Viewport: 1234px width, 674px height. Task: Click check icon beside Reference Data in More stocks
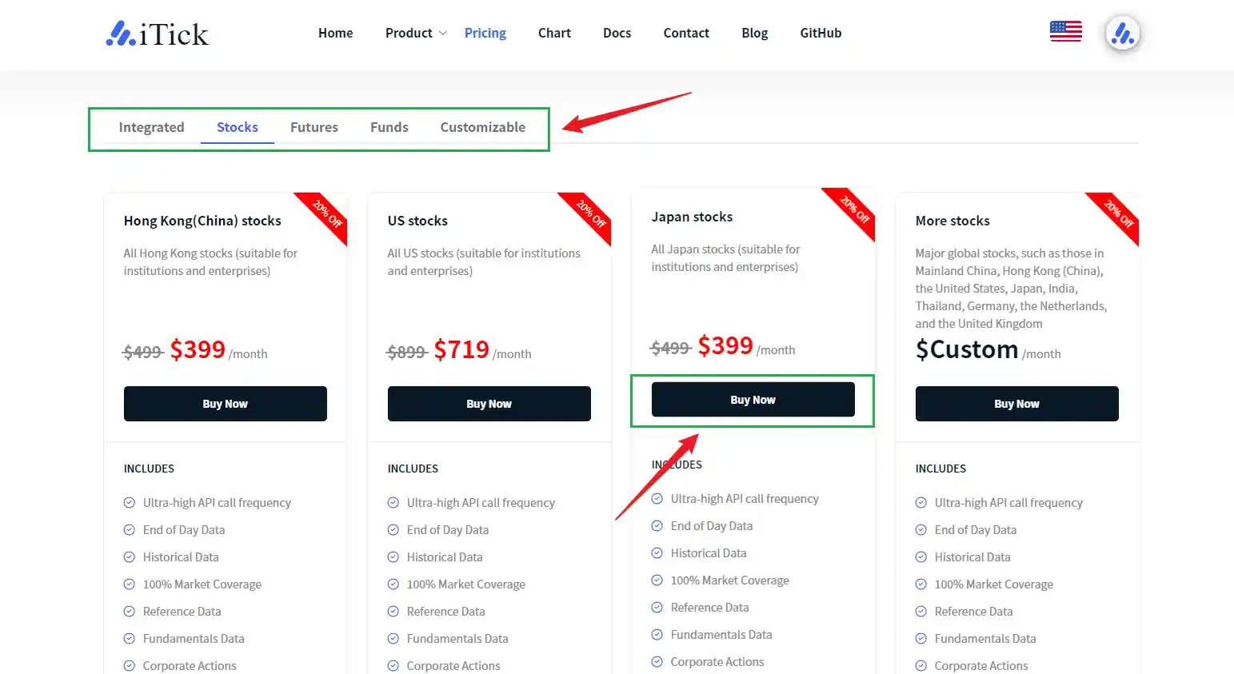[921, 612]
